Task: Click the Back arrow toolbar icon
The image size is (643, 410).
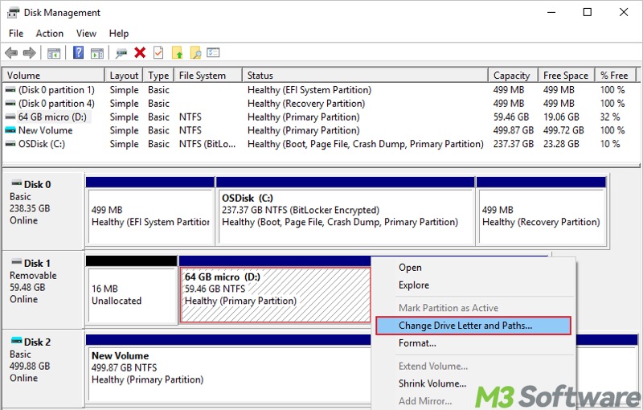Action: 11,52
